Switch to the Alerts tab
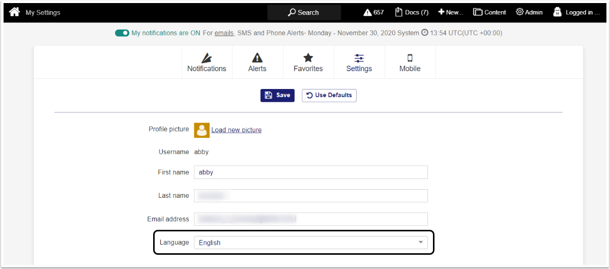 tap(257, 63)
